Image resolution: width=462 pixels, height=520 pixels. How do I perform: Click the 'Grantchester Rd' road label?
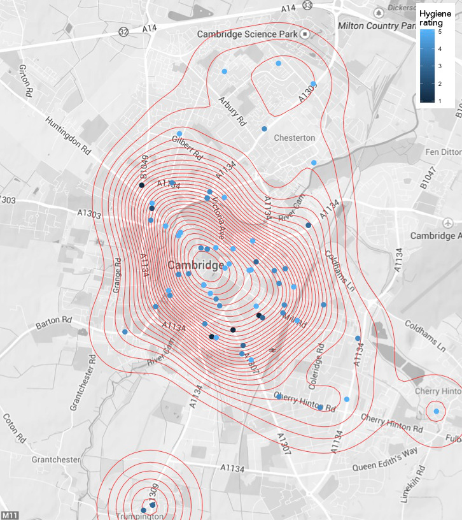click(83, 383)
